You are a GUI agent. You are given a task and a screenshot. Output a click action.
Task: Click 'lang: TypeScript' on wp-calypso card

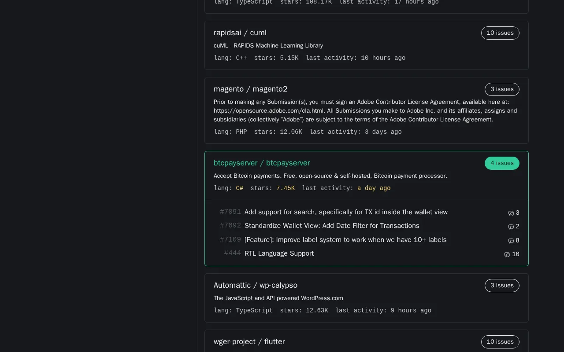[x=243, y=311]
